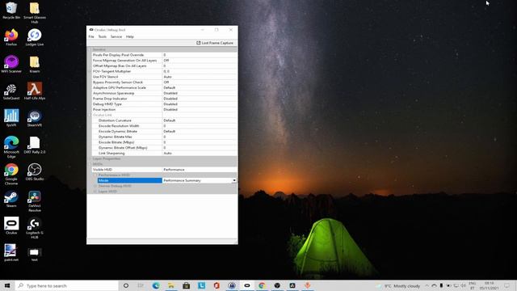Select the Firefox desktop shortcut
The height and width of the screenshot is (291, 517).
click(11, 37)
